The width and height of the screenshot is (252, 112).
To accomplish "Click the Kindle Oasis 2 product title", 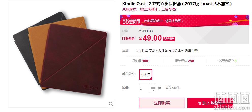I will [x=177, y=4].
